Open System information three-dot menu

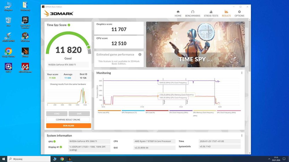click(x=242, y=136)
